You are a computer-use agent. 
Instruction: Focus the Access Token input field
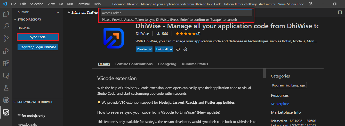[176, 13]
